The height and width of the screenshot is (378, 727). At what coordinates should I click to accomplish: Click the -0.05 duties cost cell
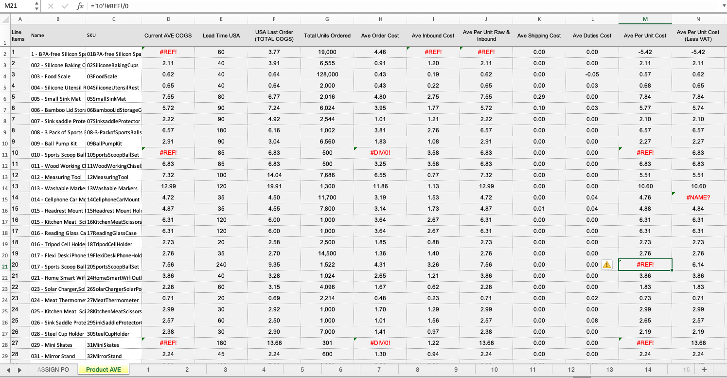pyautogui.click(x=592, y=74)
